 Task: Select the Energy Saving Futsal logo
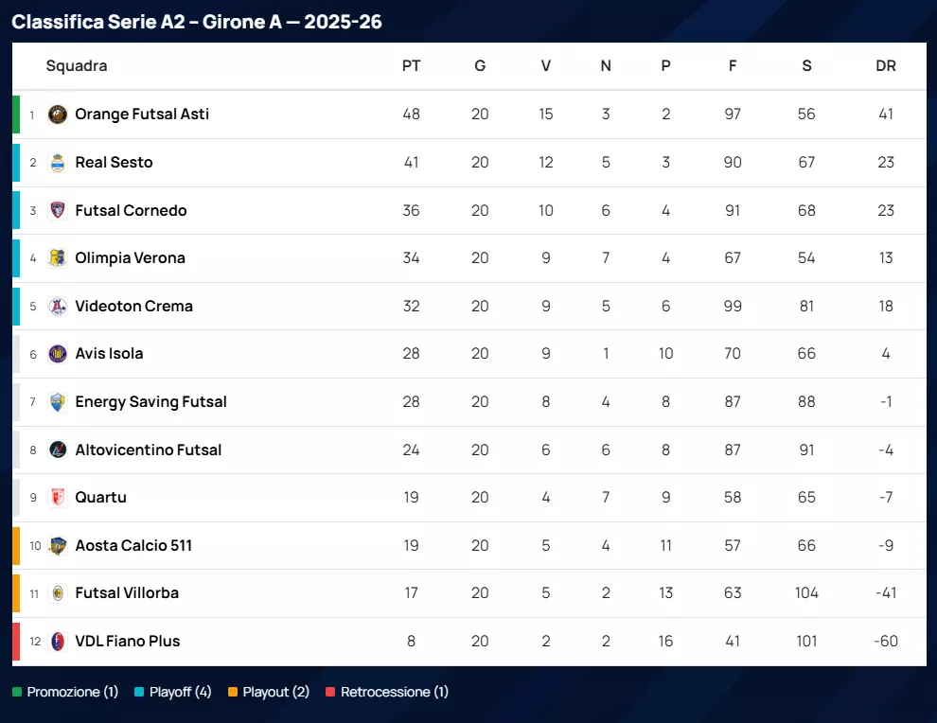(x=58, y=402)
